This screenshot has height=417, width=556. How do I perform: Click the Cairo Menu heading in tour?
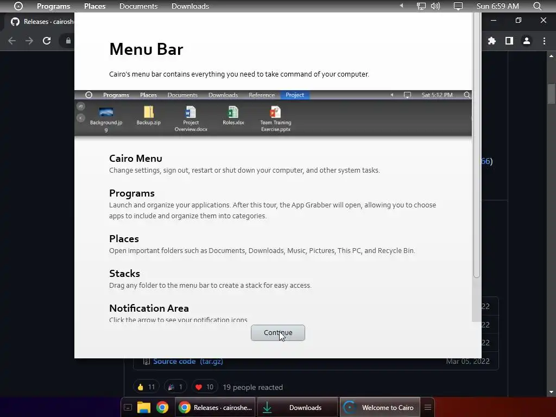135,159
